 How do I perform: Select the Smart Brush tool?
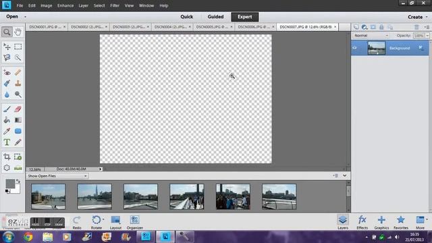click(x=7, y=83)
